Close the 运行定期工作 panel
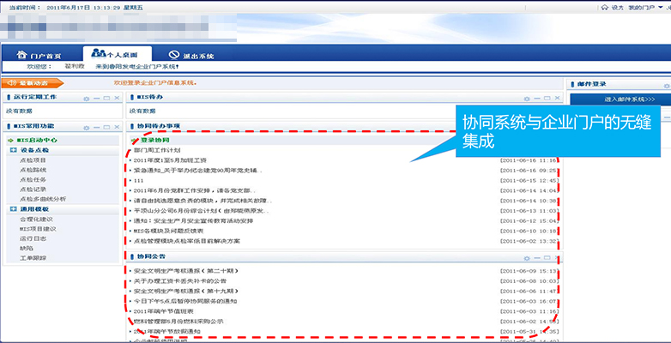 118,99
